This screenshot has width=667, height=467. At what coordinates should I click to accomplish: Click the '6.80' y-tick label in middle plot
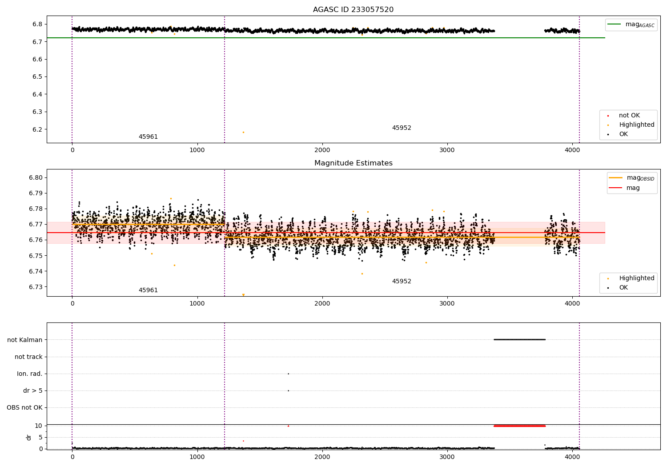click(36, 177)
